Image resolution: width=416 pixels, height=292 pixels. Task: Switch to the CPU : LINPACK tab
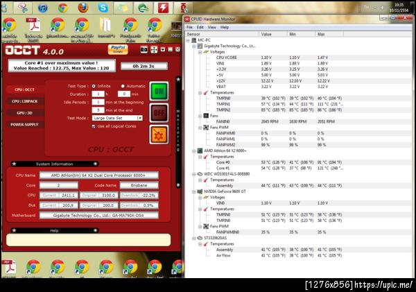coord(25,101)
